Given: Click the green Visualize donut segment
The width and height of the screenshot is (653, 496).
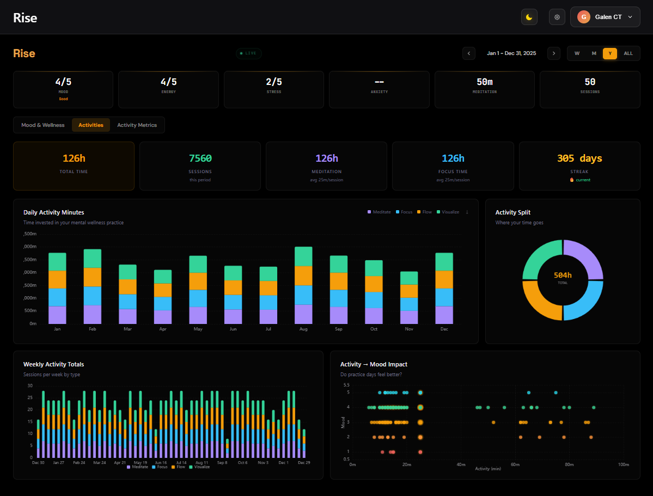Looking at the screenshot, I should tap(538, 255).
